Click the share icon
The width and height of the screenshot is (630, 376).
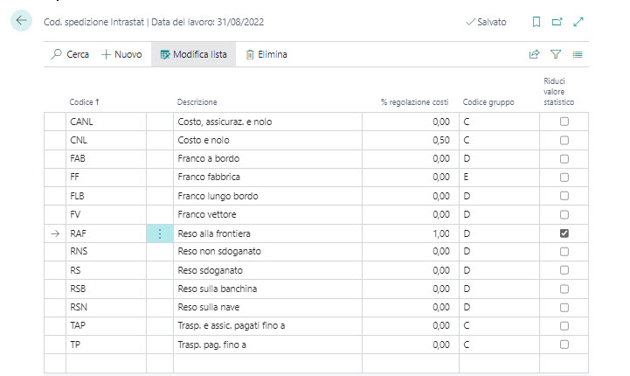pos(534,54)
